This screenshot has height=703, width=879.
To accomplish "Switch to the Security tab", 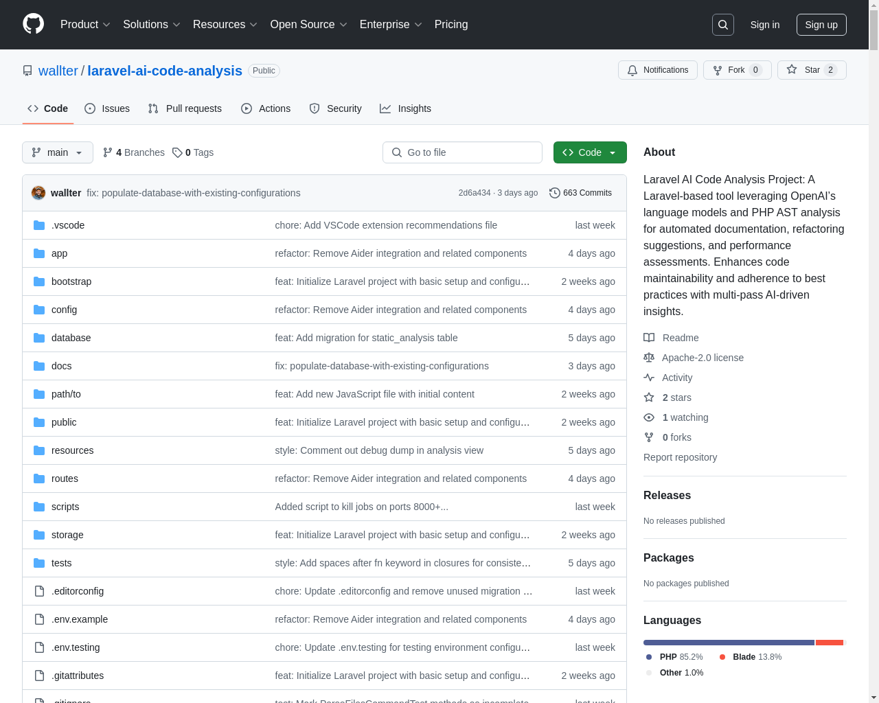I will [x=335, y=108].
